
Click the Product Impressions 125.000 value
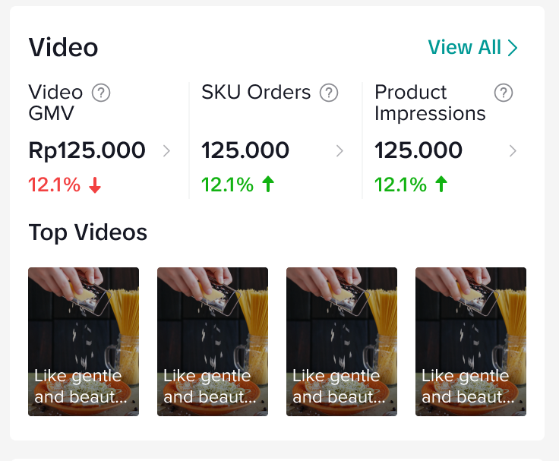418,150
